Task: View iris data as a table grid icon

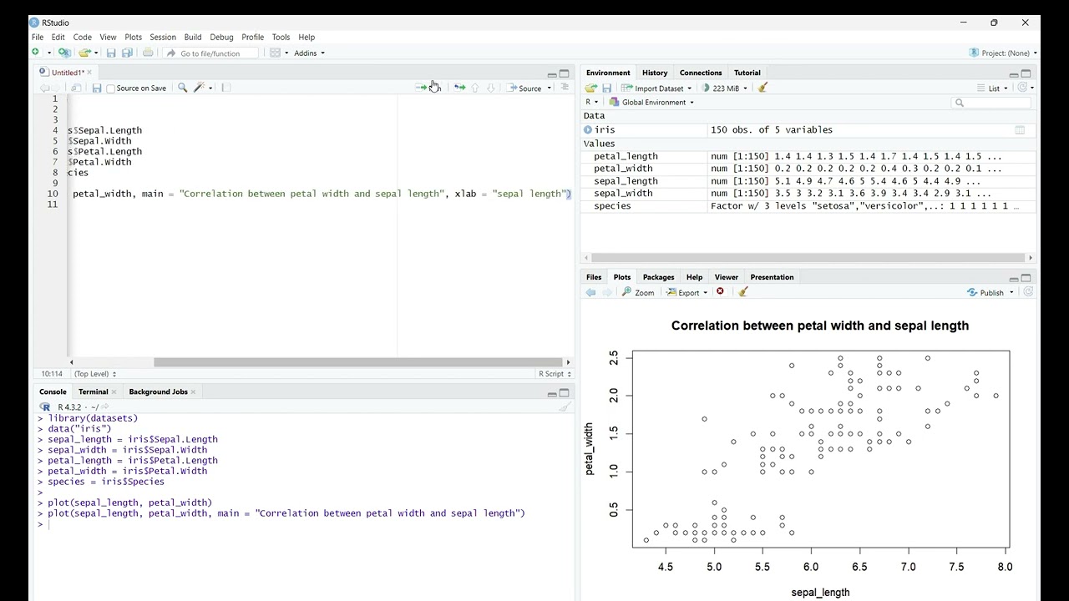Action: [1020, 130]
